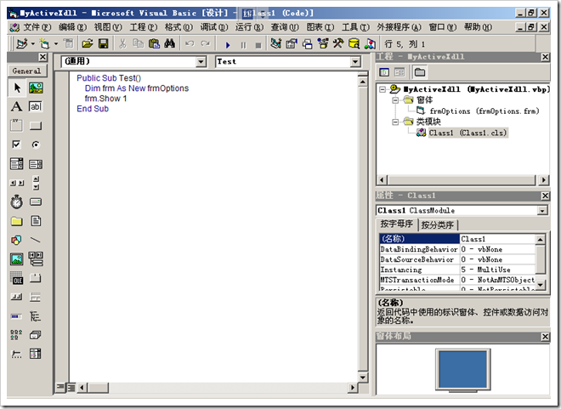
Task: Collapse the 类模块 class modules folder
Action: click(395, 122)
